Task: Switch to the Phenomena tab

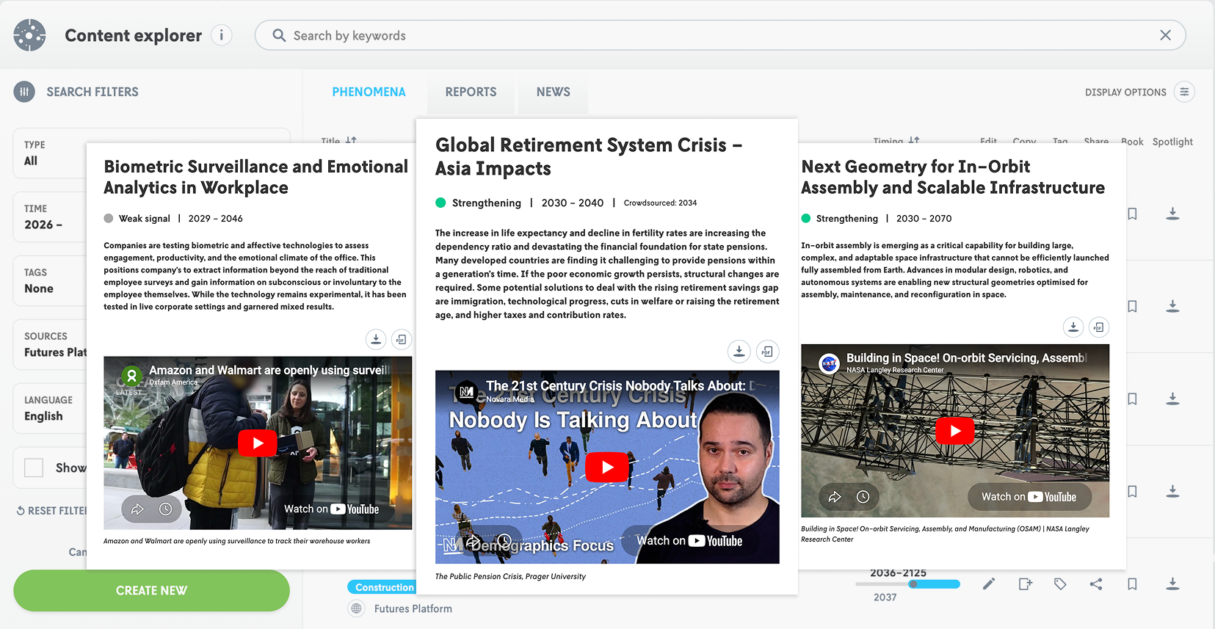Action: [369, 92]
